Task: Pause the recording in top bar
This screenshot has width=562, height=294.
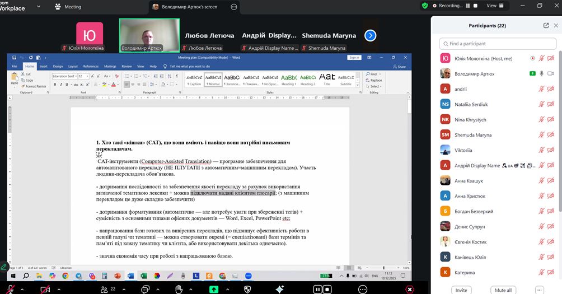Action: pyautogui.click(x=467, y=6)
